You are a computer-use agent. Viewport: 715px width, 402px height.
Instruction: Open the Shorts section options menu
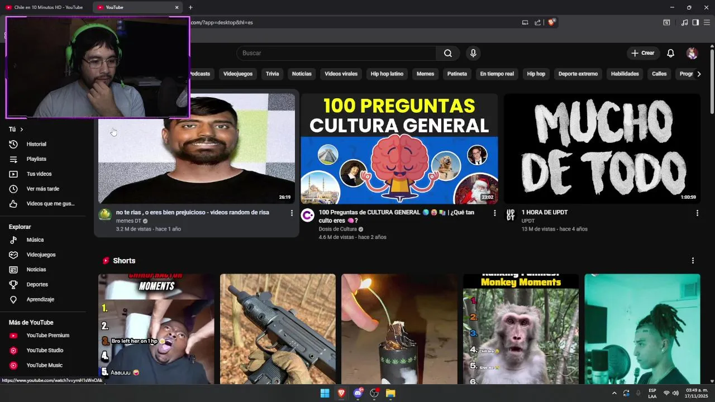click(693, 261)
